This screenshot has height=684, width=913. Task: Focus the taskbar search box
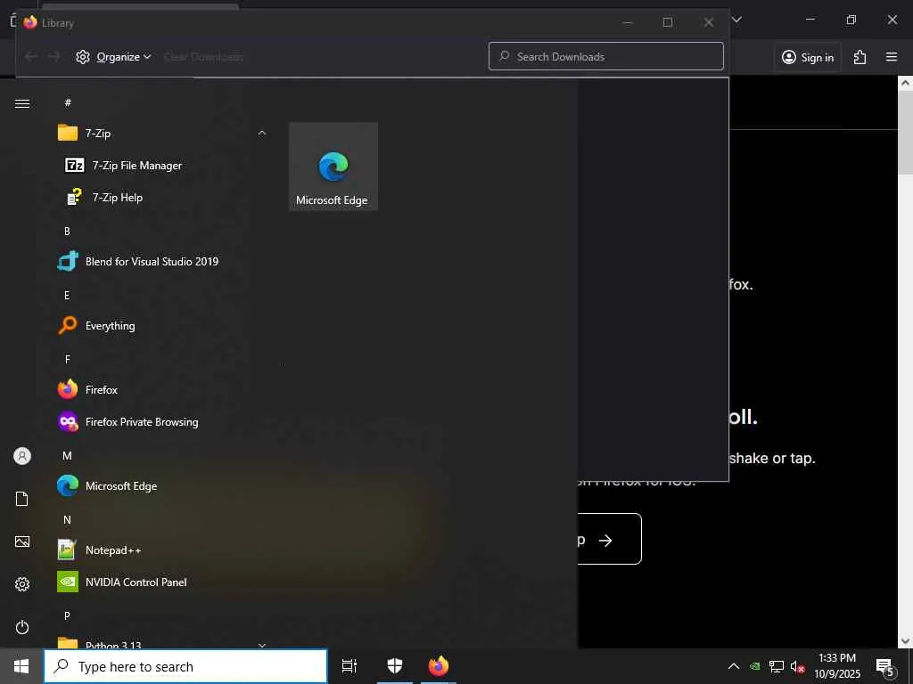[x=185, y=666]
